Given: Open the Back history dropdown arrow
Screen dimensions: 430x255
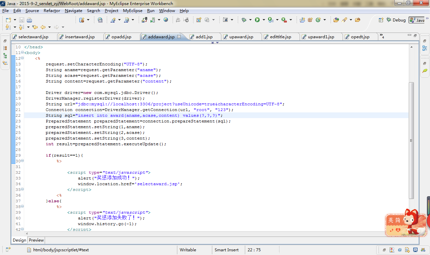Looking at the screenshot, I should [x=49, y=27].
